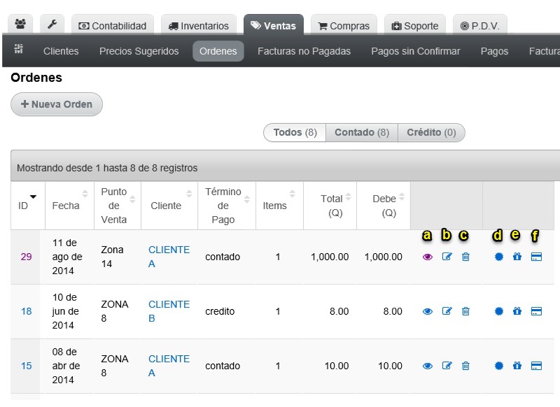Sort by Punto de Venta column
This screenshot has width=560, height=407.
[x=118, y=206]
